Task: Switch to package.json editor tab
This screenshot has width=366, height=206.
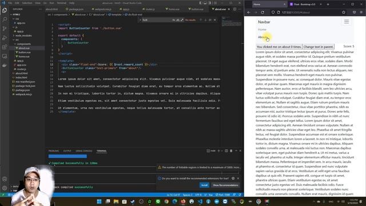Action: (75, 9)
